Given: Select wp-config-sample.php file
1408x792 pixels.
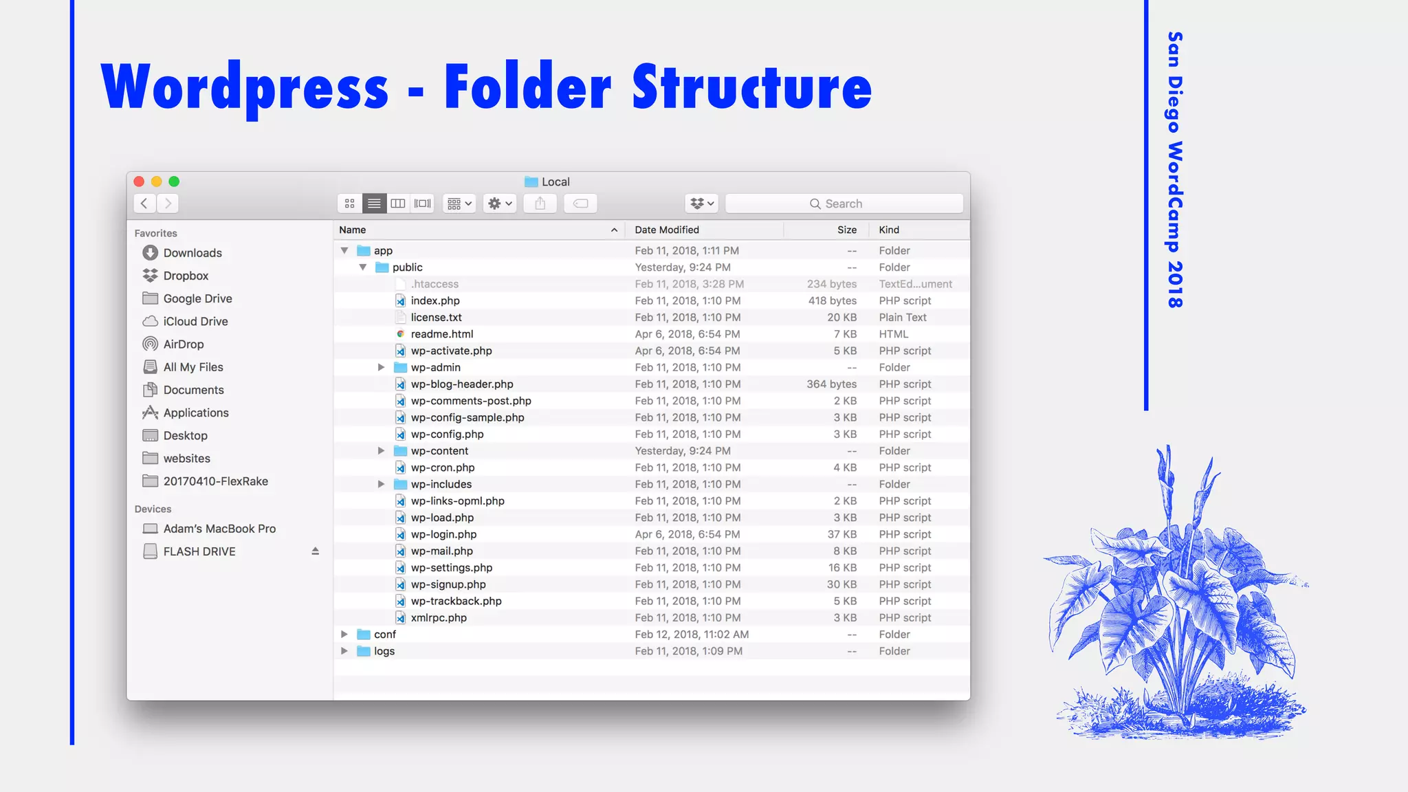Looking at the screenshot, I should [652, 417].
